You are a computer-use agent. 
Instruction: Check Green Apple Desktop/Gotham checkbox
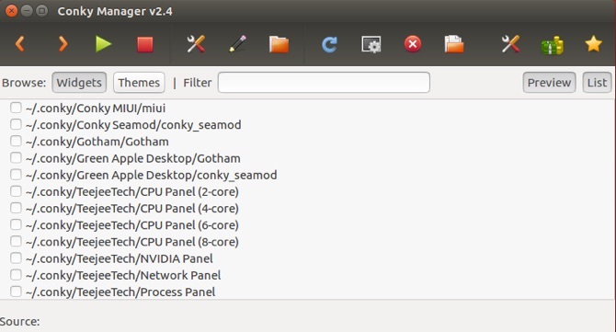[x=16, y=157]
